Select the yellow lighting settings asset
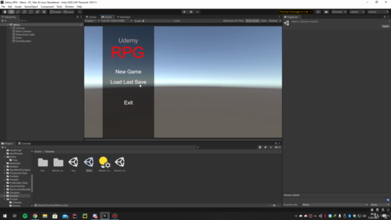Image resolution: width=391 pixels, height=220 pixels. [x=104, y=164]
